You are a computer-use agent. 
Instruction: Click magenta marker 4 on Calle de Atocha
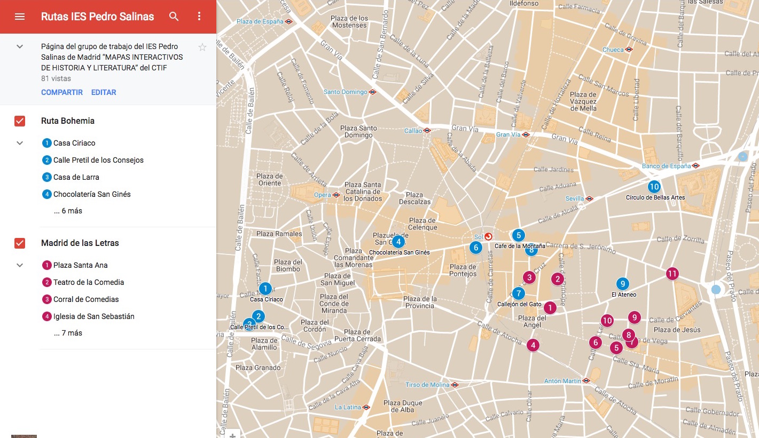point(533,345)
